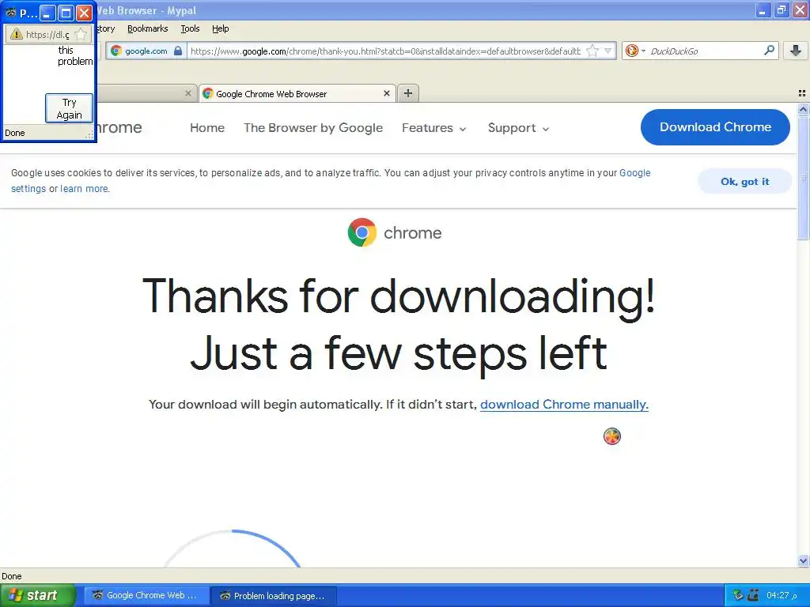This screenshot has width=810, height=607.
Task: Click download Chrome manually link
Action: pyautogui.click(x=564, y=404)
